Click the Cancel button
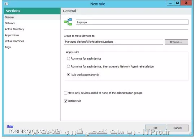 [x=177, y=128]
